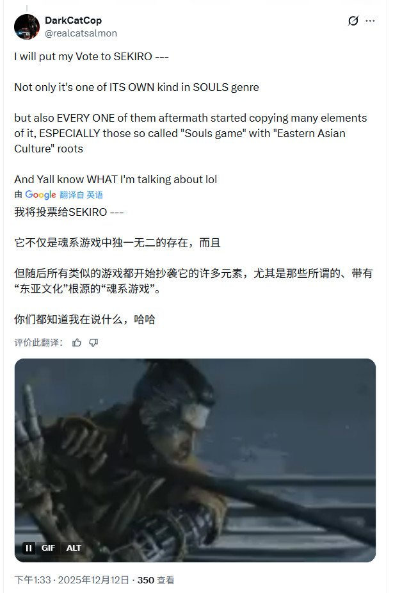Select the original English tweet text
Screen dimensions: 393x593
pyautogui.click(x=191, y=118)
